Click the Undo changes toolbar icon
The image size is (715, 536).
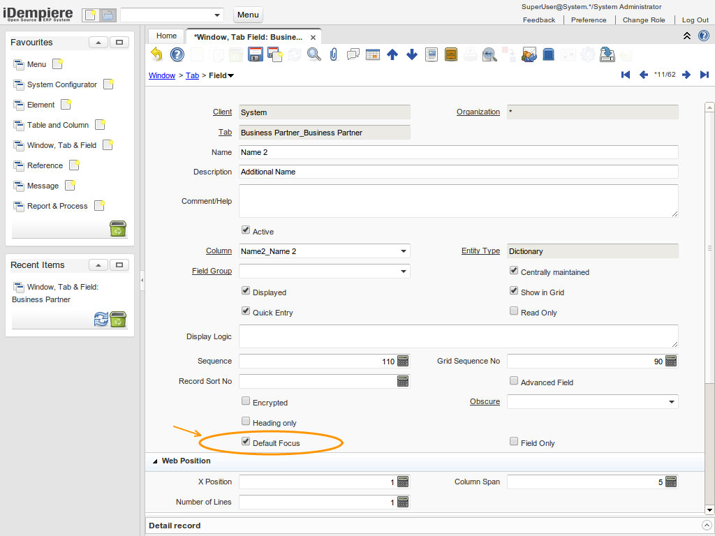[x=157, y=54]
